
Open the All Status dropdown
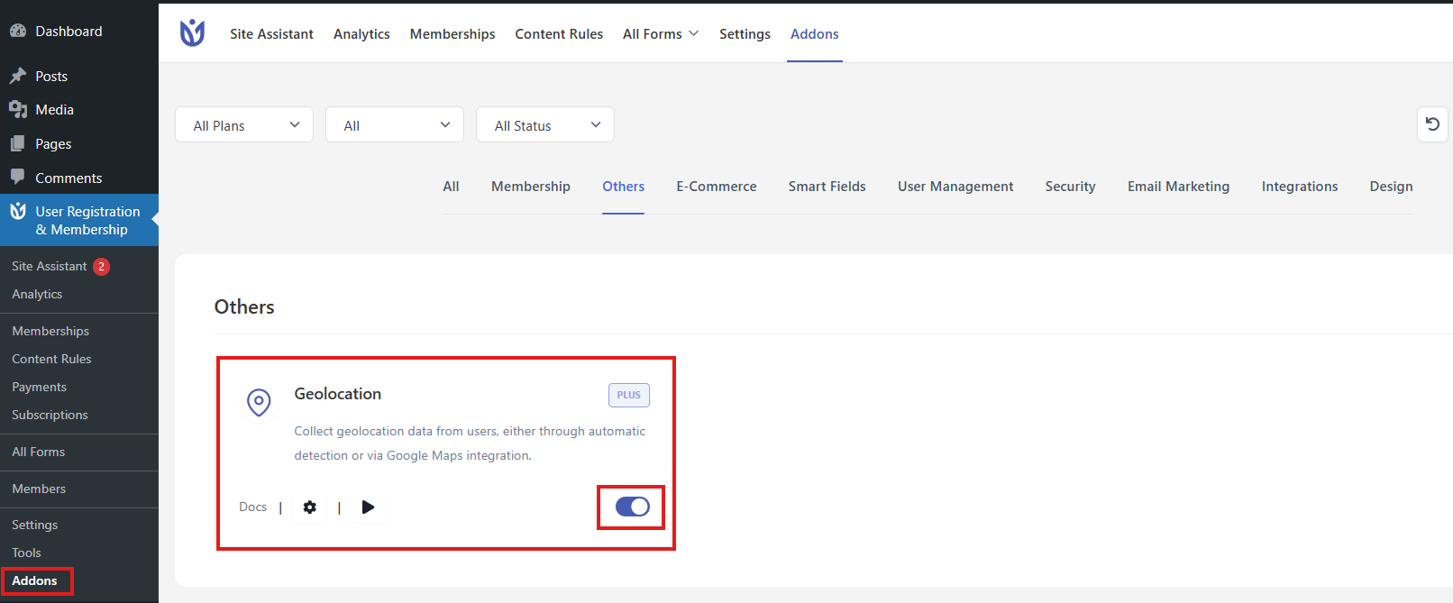(x=545, y=124)
